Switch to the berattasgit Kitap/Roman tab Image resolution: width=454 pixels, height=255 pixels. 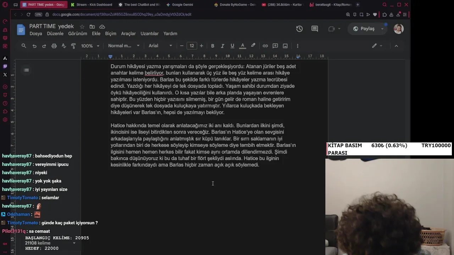[x=331, y=5]
